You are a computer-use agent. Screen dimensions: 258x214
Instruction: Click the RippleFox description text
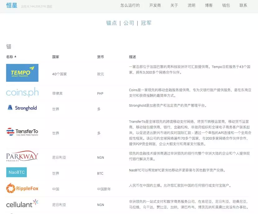[x=180, y=185]
